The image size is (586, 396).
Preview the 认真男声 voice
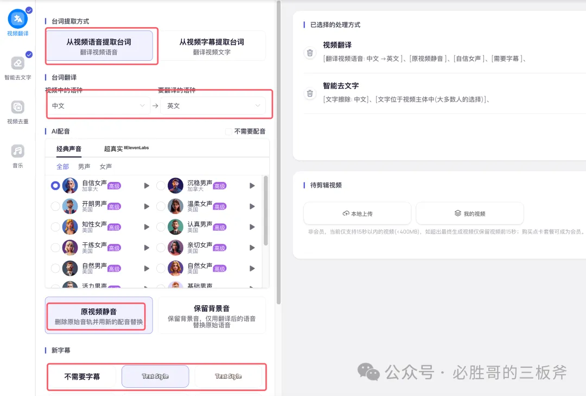(x=252, y=227)
